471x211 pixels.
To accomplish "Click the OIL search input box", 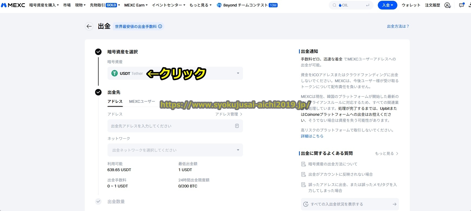I will 351,5.
